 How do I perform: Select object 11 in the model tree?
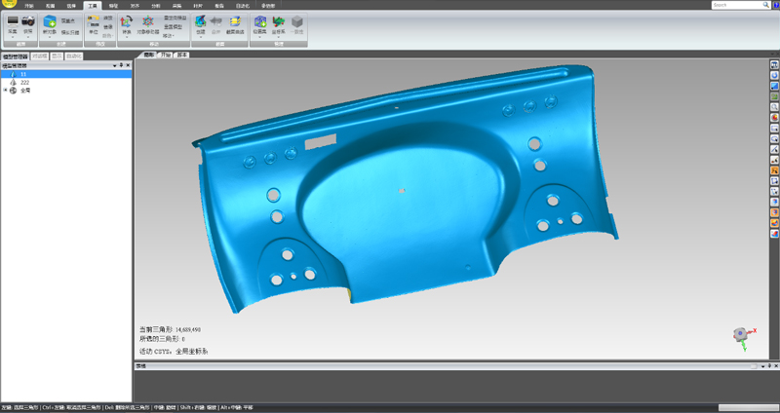tap(22, 74)
